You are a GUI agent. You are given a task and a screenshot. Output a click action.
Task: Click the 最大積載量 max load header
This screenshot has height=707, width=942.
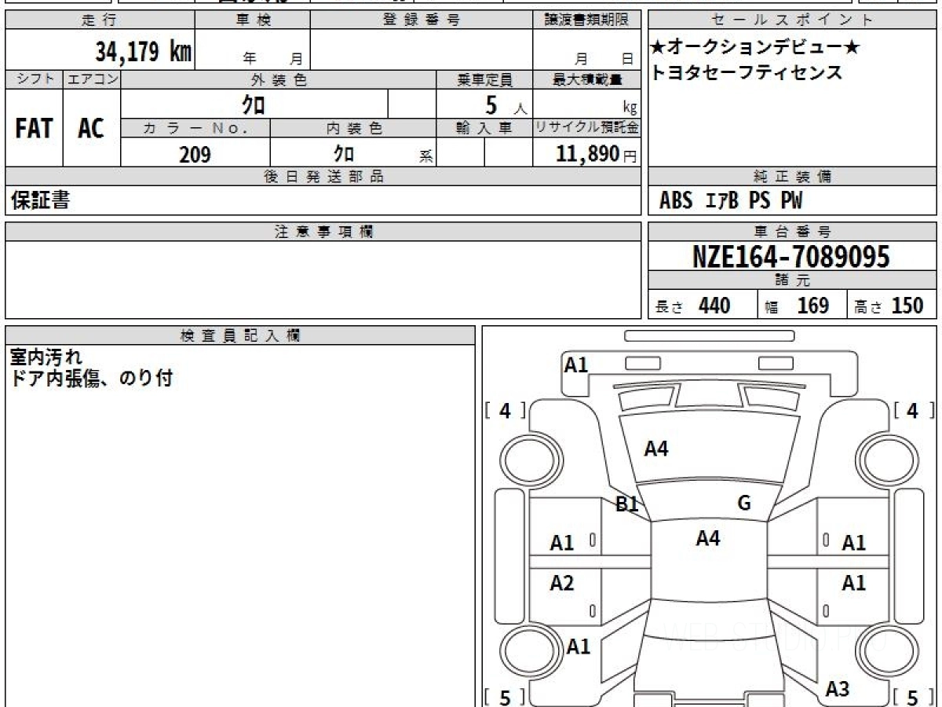tap(587, 79)
